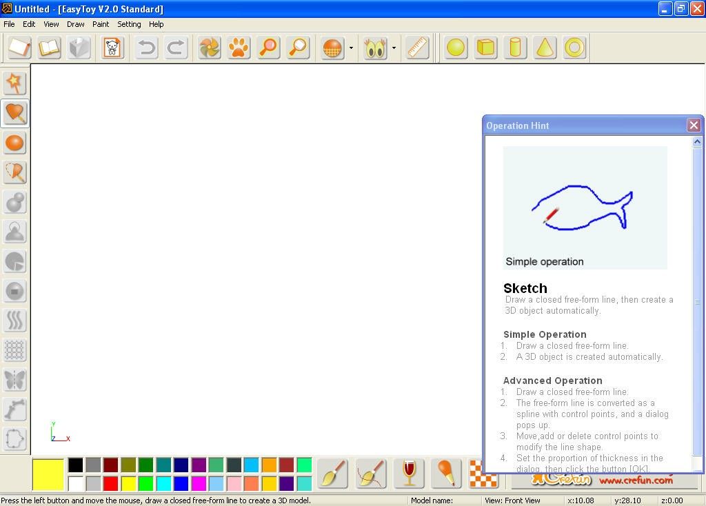Select the magic wand tool
The image size is (706, 506).
[x=14, y=83]
